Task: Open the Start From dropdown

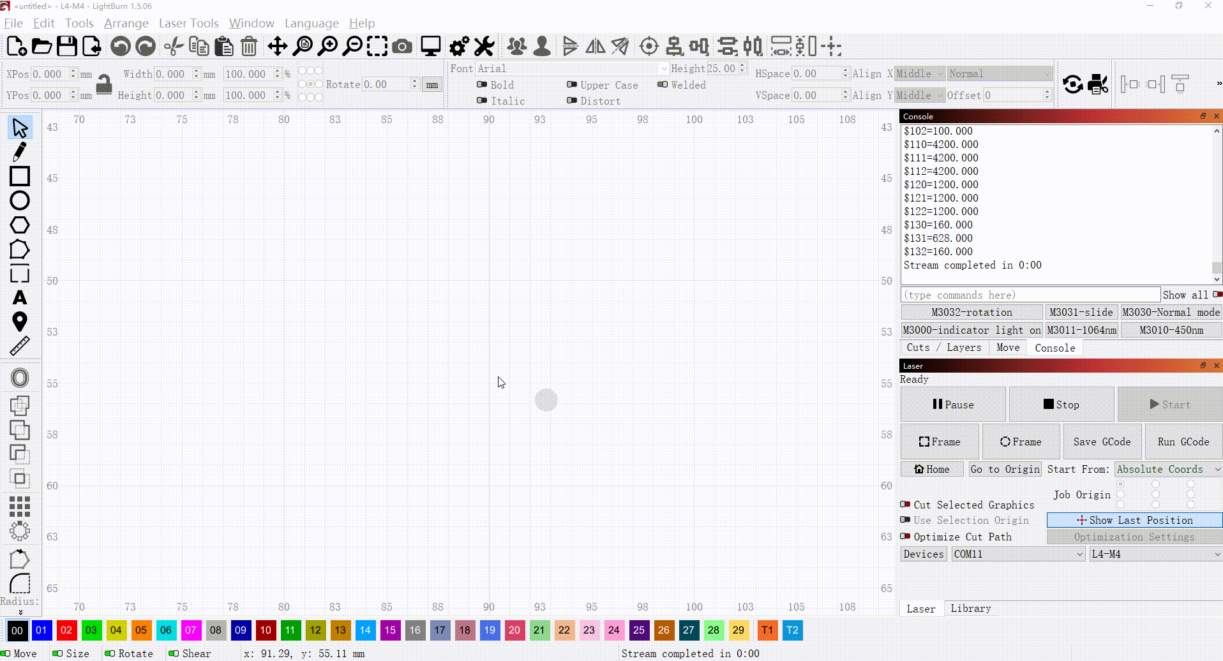Action: point(1167,469)
